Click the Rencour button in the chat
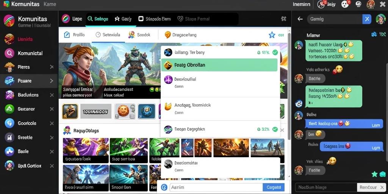388x194 pixels. (x=368, y=187)
